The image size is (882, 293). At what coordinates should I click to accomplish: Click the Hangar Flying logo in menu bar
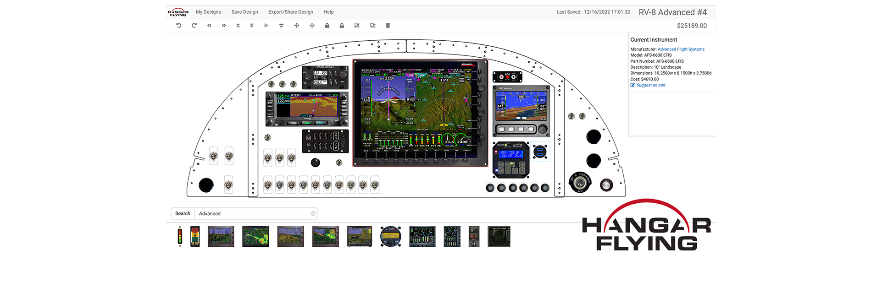pos(178,12)
